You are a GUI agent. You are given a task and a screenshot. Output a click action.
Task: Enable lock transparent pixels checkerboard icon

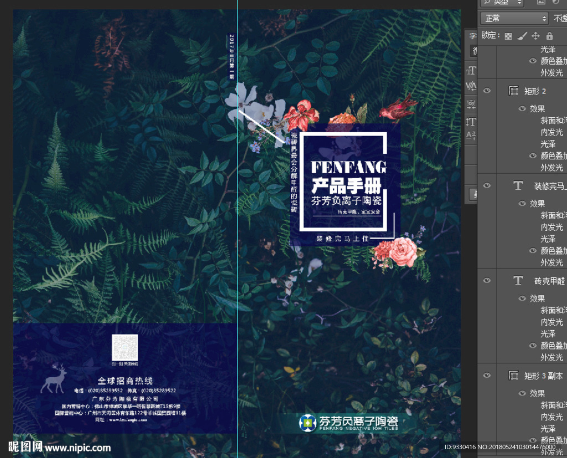pyautogui.click(x=508, y=36)
